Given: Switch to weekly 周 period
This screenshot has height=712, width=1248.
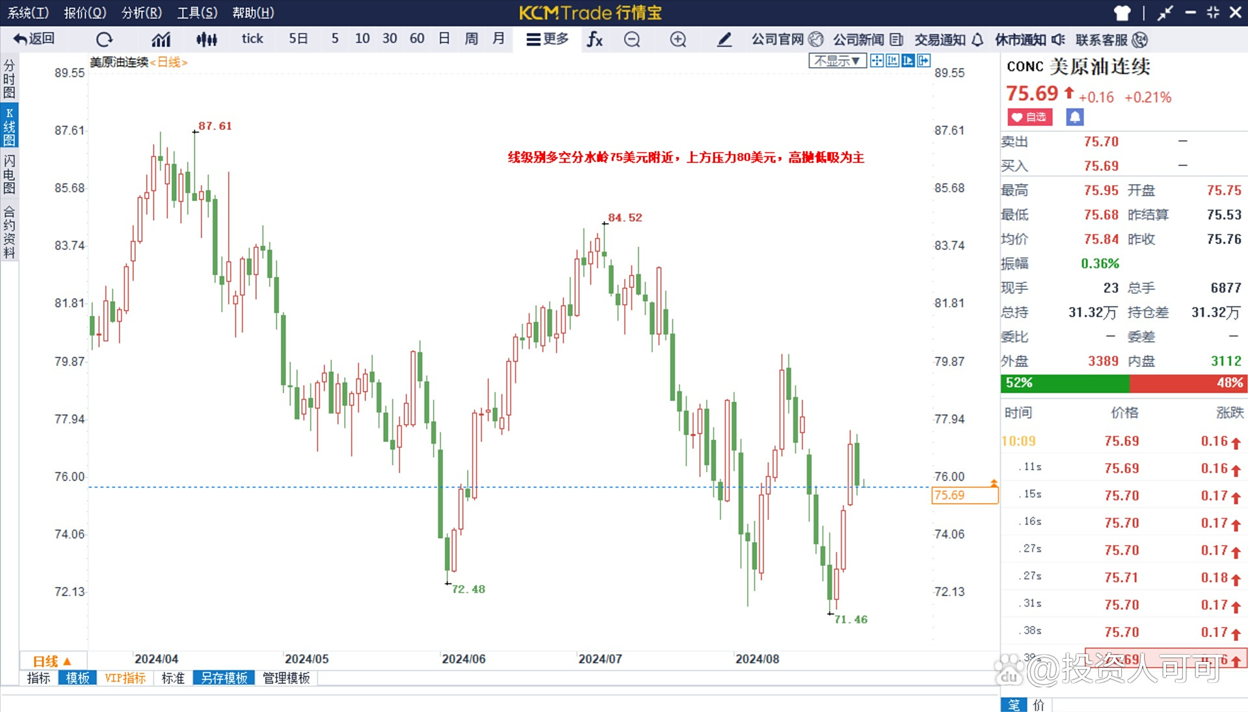Looking at the screenshot, I should click(471, 39).
